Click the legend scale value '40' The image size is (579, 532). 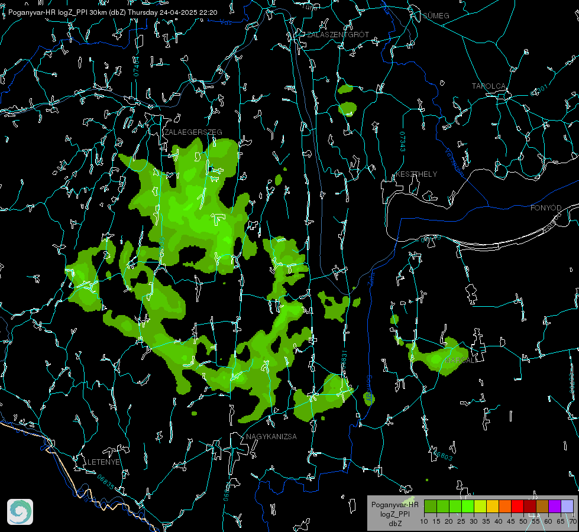(x=499, y=522)
